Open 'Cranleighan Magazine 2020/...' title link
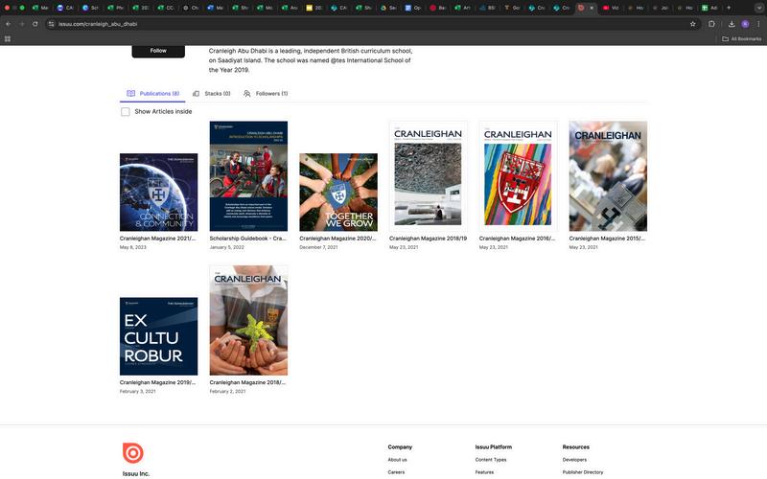 pyautogui.click(x=337, y=239)
